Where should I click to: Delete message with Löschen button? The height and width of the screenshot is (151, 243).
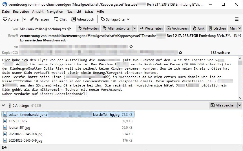217,28
